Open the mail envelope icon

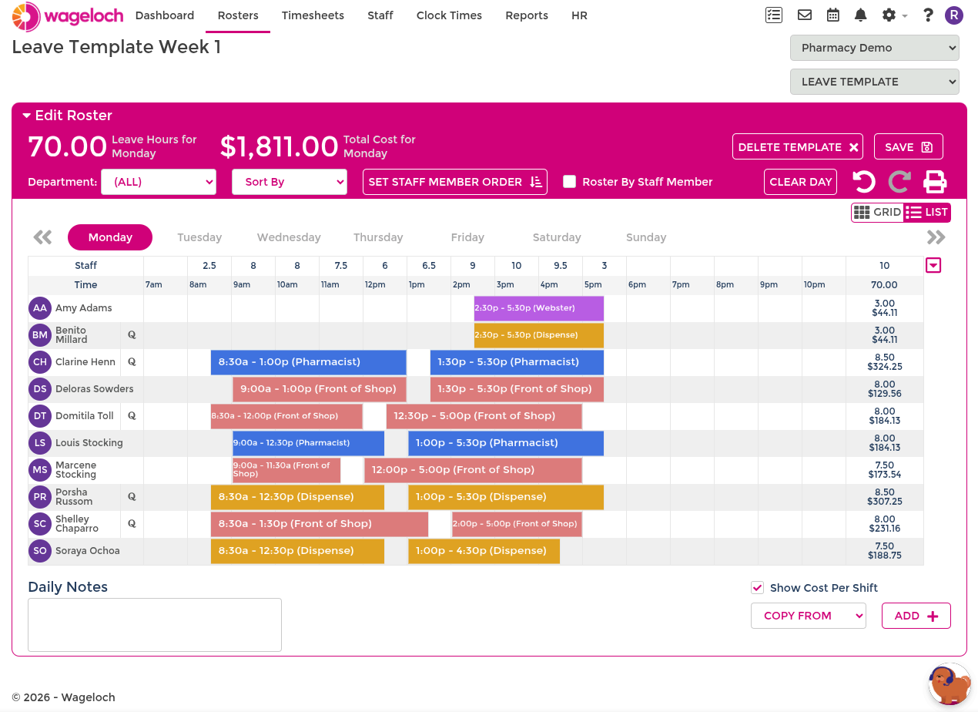tap(805, 15)
